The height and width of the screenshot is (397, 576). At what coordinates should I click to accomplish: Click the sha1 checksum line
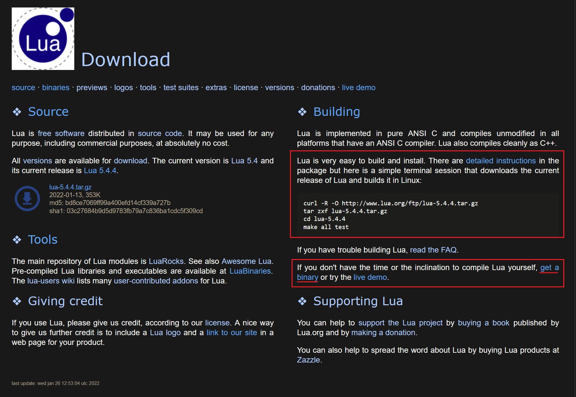click(126, 211)
